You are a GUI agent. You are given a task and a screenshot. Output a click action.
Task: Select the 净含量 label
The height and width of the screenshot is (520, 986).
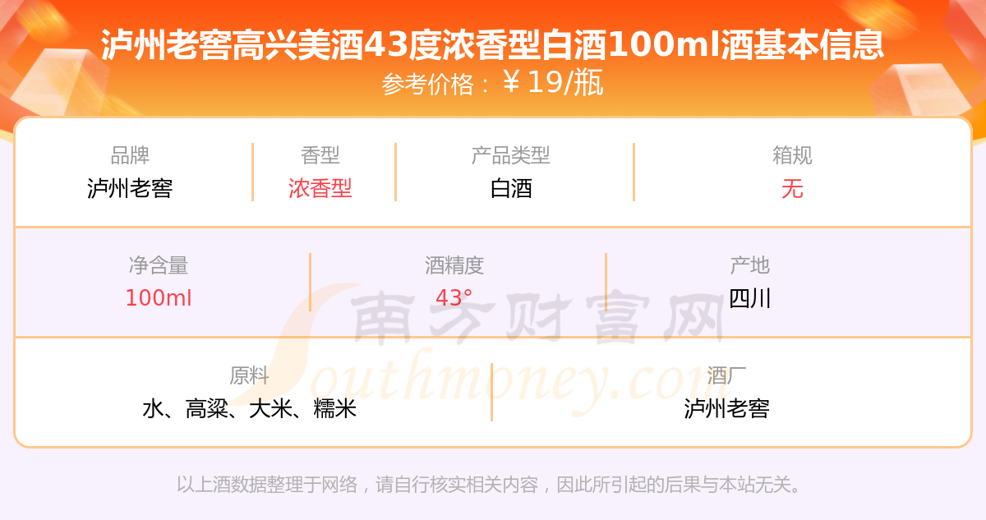point(159,265)
